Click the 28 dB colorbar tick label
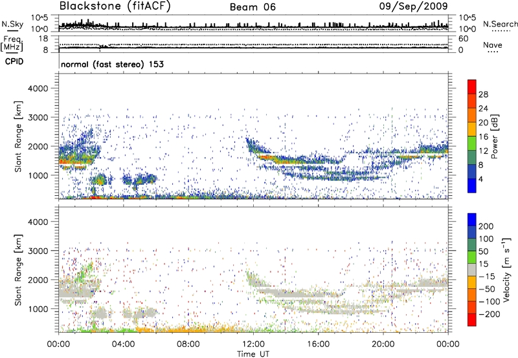 (x=483, y=94)
